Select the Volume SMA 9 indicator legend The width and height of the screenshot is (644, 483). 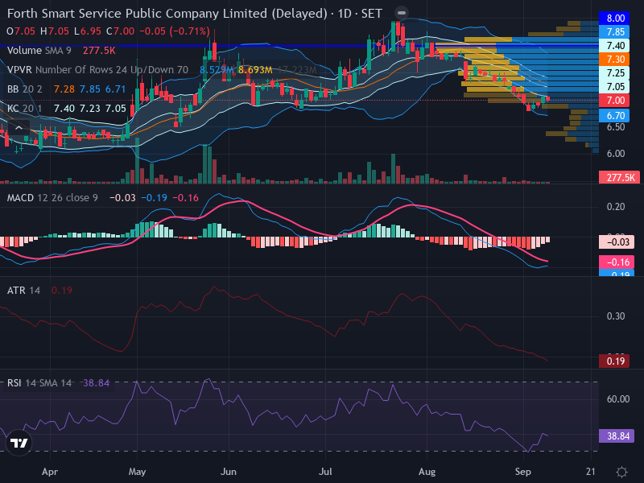39,51
